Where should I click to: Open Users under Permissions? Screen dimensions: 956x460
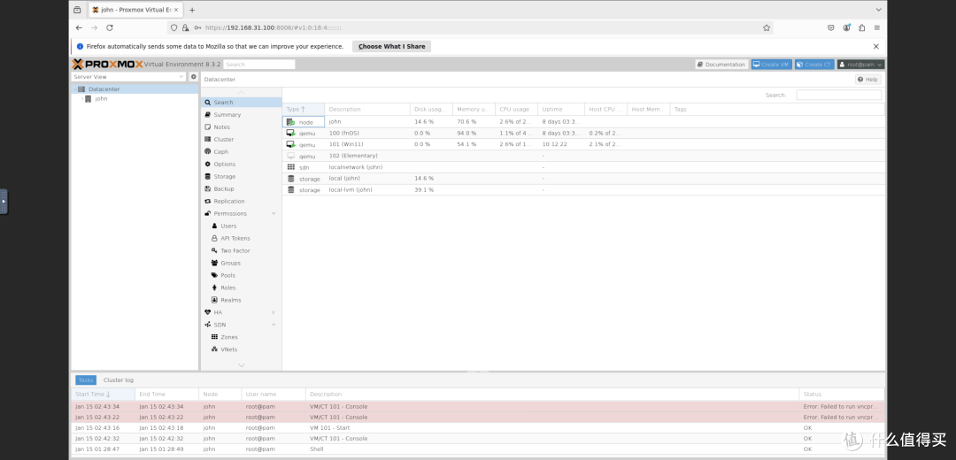242,226
